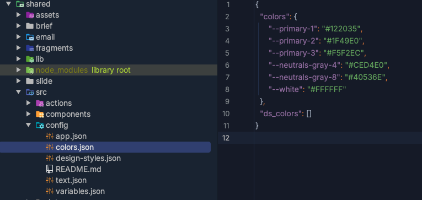Expand the fragments folder arrow
Image resolution: width=422 pixels, height=200 pixels.
coord(19,48)
